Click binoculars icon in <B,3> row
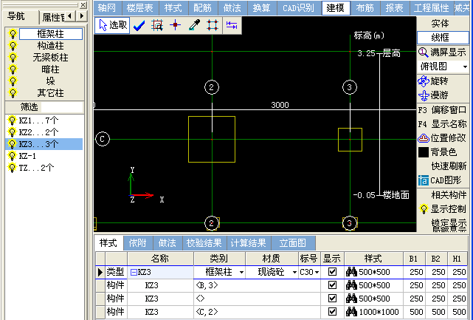Image resolution: width=473 pixels, height=320 pixels. [x=351, y=285]
